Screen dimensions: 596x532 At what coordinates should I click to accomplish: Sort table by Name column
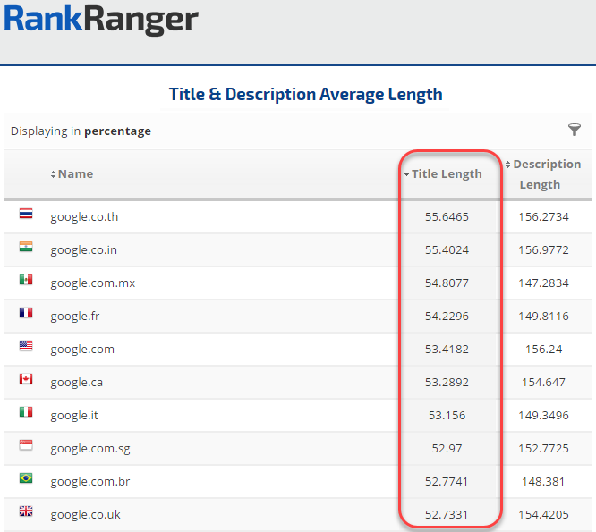[72, 174]
